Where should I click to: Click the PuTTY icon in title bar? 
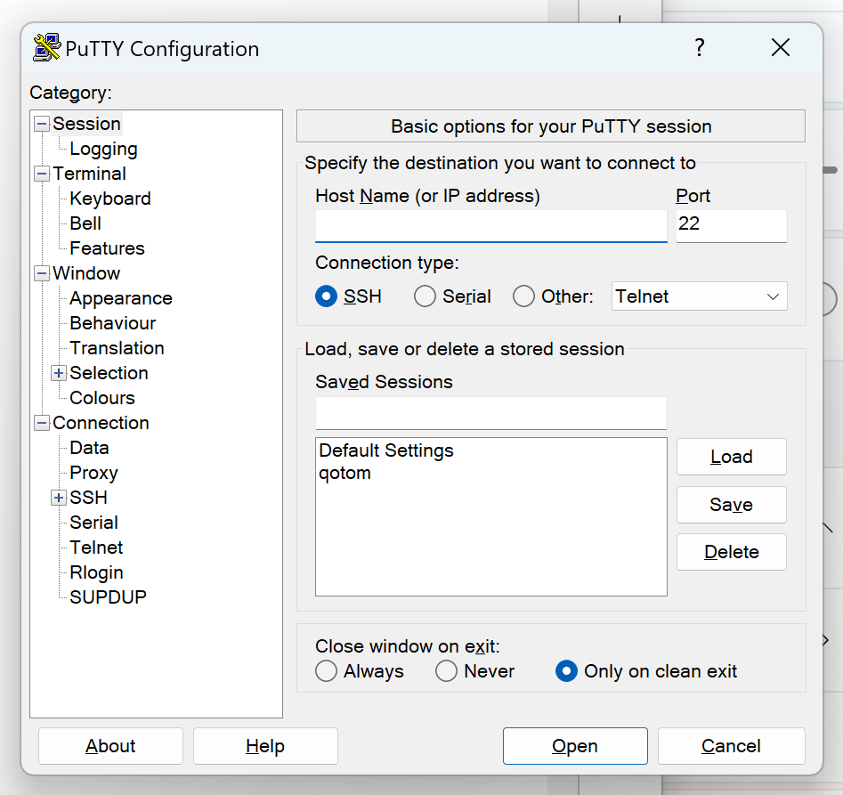coord(46,48)
